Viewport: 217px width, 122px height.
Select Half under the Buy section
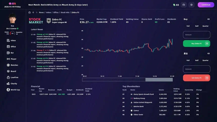[x=197, y=26]
